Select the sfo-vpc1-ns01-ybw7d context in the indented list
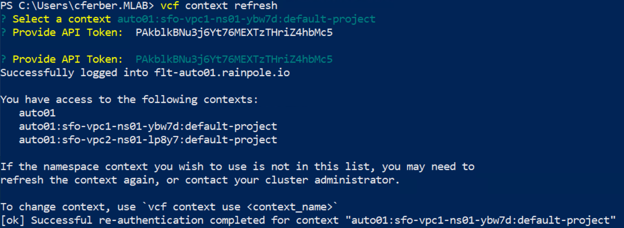624x228 pixels. coord(148,127)
